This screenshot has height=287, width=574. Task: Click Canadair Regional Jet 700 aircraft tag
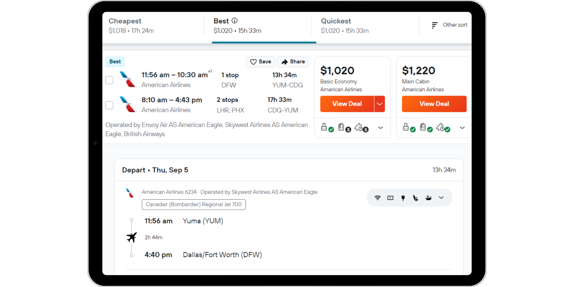click(194, 204)
